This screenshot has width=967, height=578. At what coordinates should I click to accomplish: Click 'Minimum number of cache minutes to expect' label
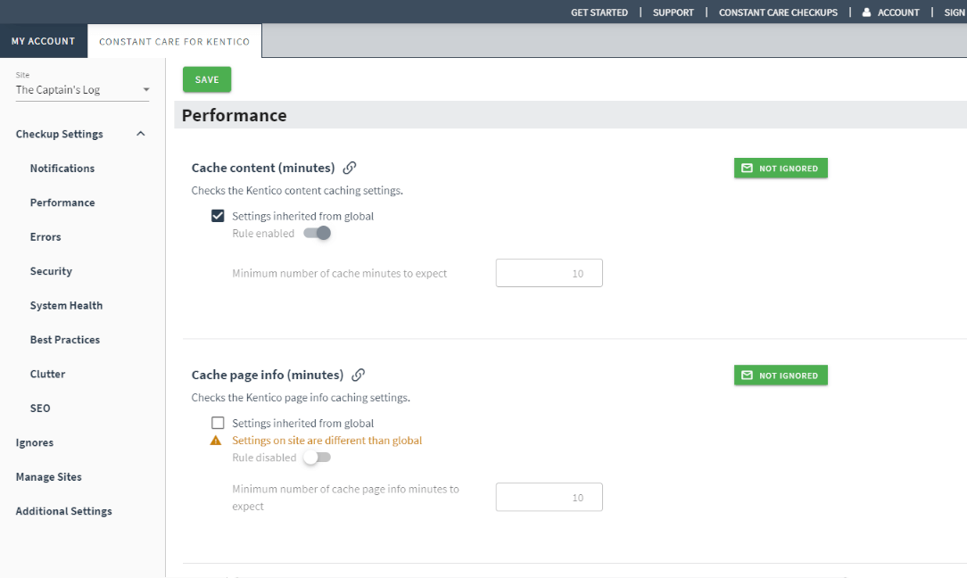click(339, 273)
